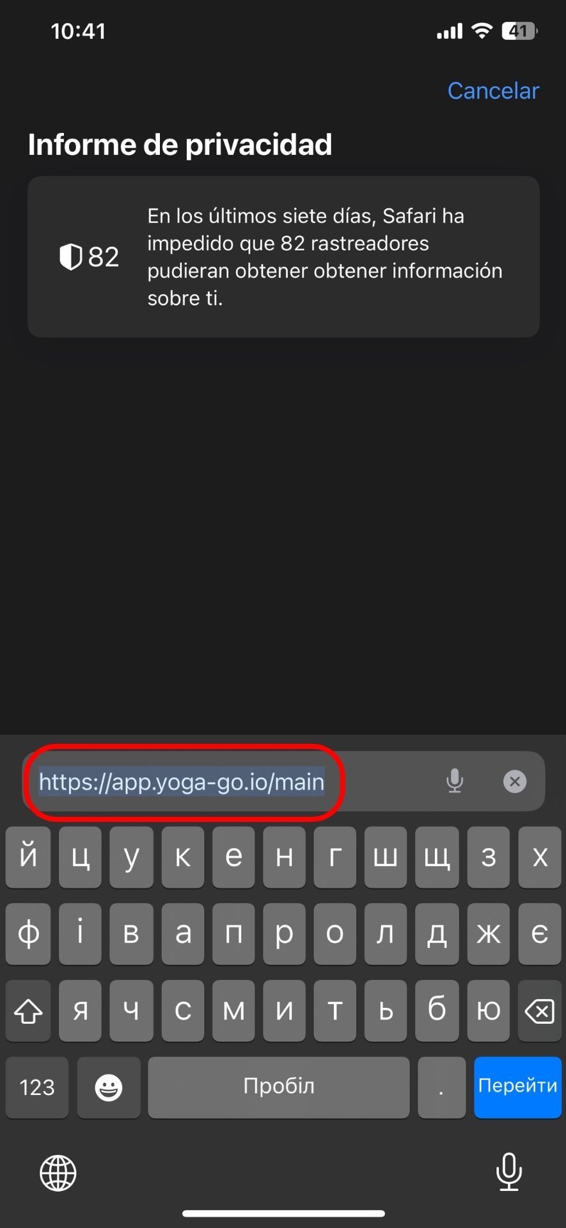Tap the blue Перейти go button

point(518,1087)
